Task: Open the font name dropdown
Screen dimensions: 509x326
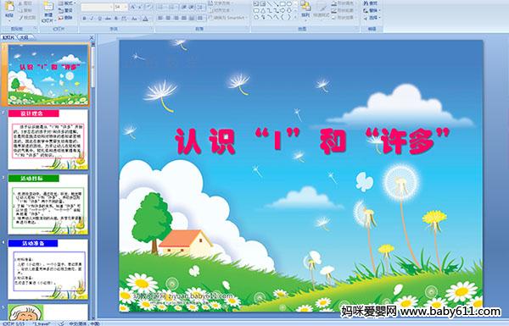Action: (x=97, y=7)
